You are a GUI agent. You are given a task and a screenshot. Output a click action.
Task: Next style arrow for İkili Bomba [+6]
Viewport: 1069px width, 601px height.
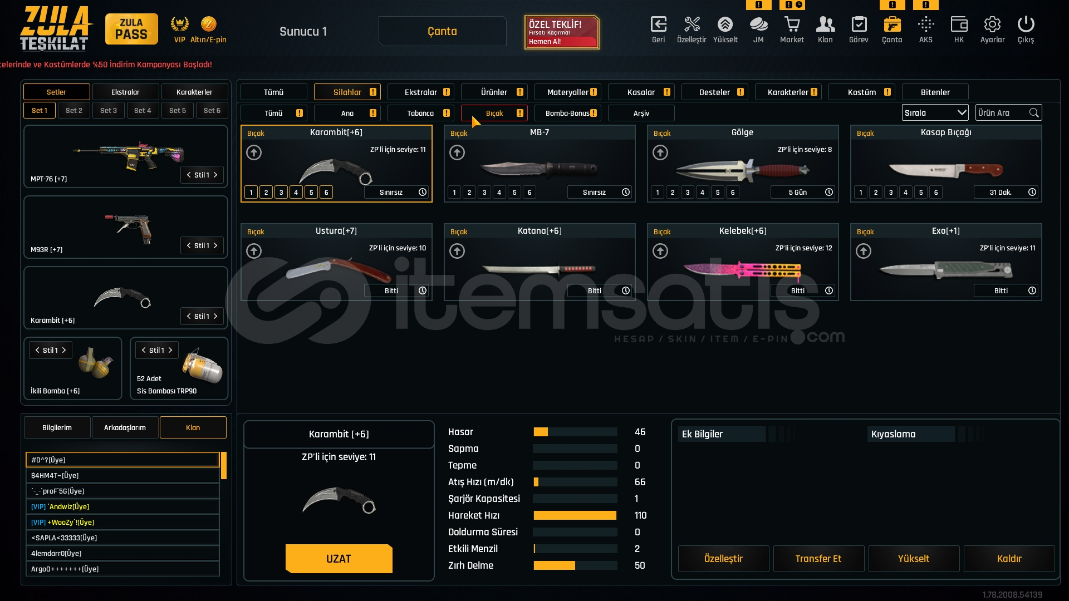[64, 350]
